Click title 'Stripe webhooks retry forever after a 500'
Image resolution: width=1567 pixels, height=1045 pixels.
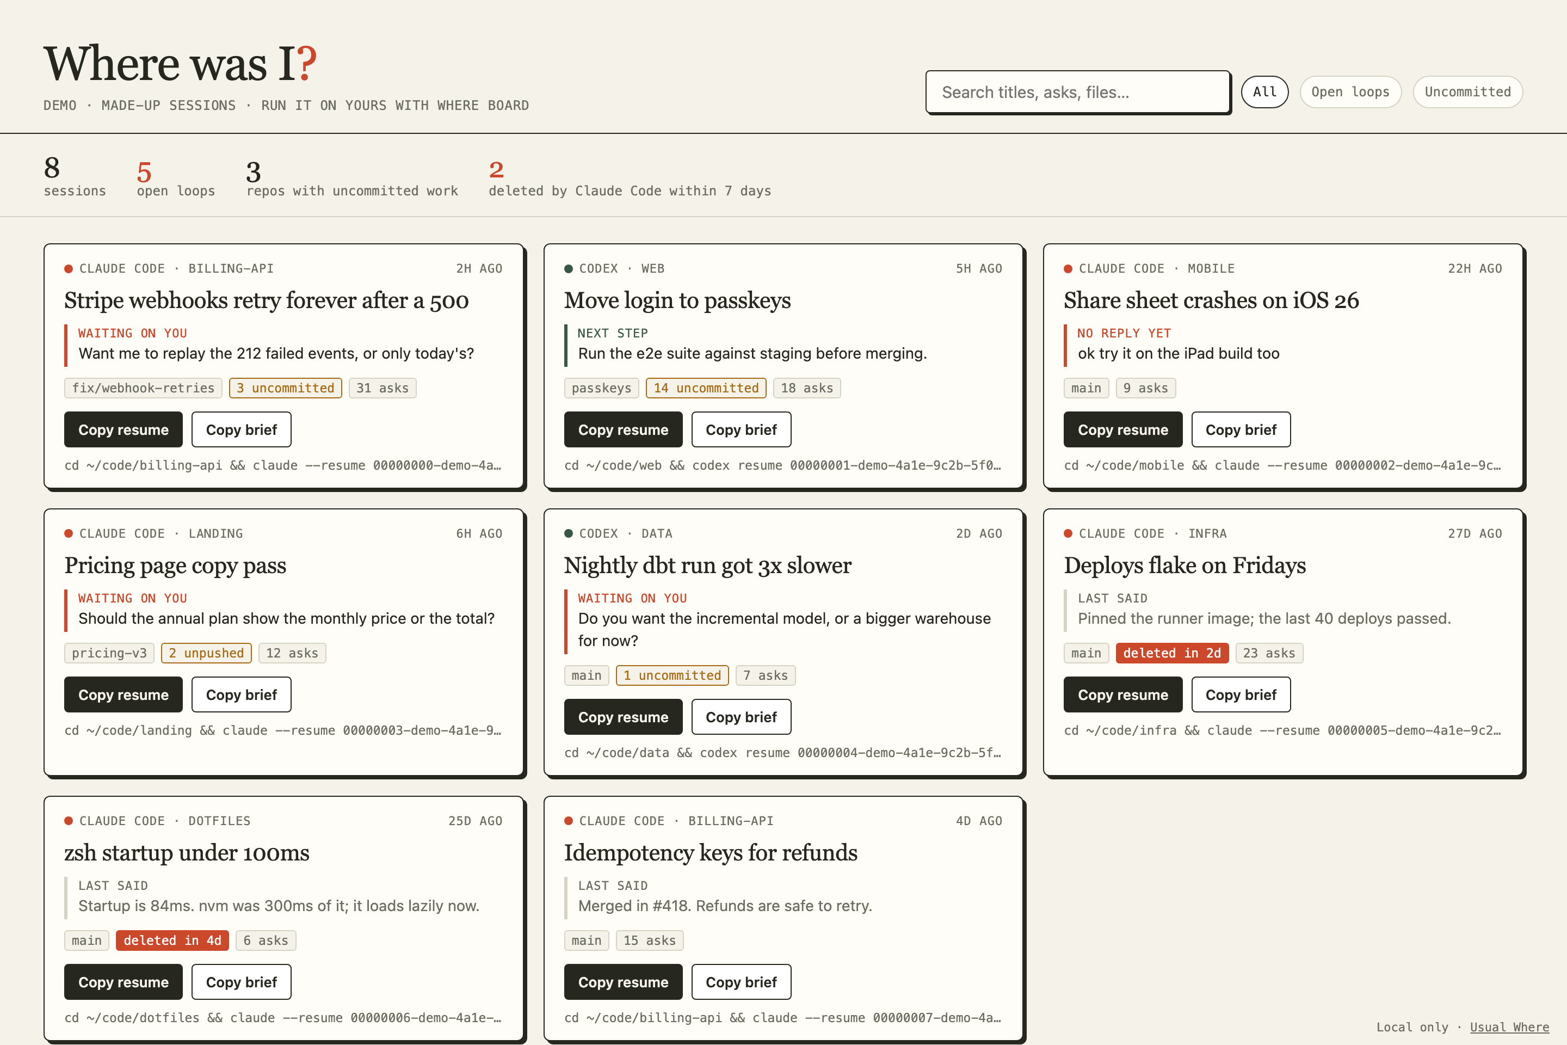click(x=267, y=300)
